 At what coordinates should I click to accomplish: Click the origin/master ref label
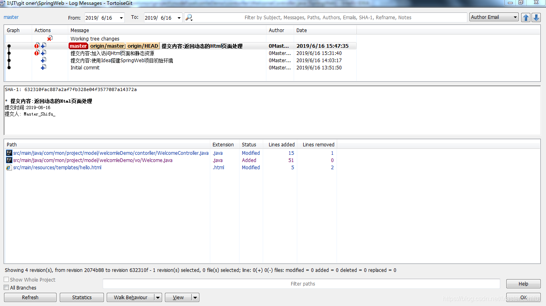(107, 46)
